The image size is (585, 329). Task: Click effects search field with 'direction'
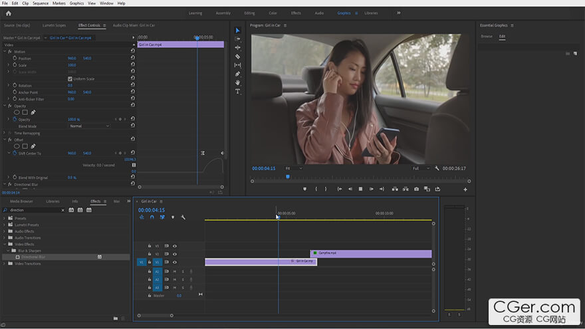click(x=35, y=210)
